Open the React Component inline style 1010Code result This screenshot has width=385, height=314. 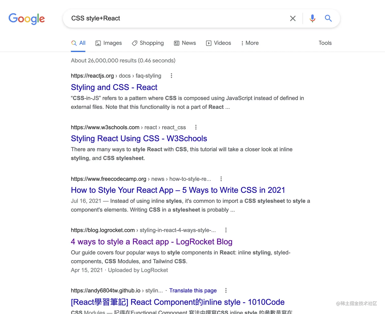[178, 302]
